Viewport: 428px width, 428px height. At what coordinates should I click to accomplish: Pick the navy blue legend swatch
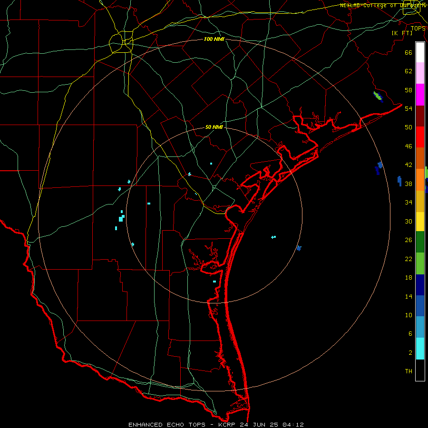coord(420,285)
